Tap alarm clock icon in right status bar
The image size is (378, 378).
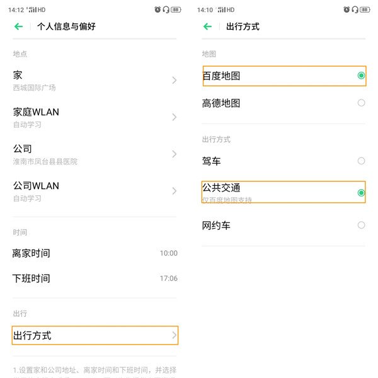346,9
